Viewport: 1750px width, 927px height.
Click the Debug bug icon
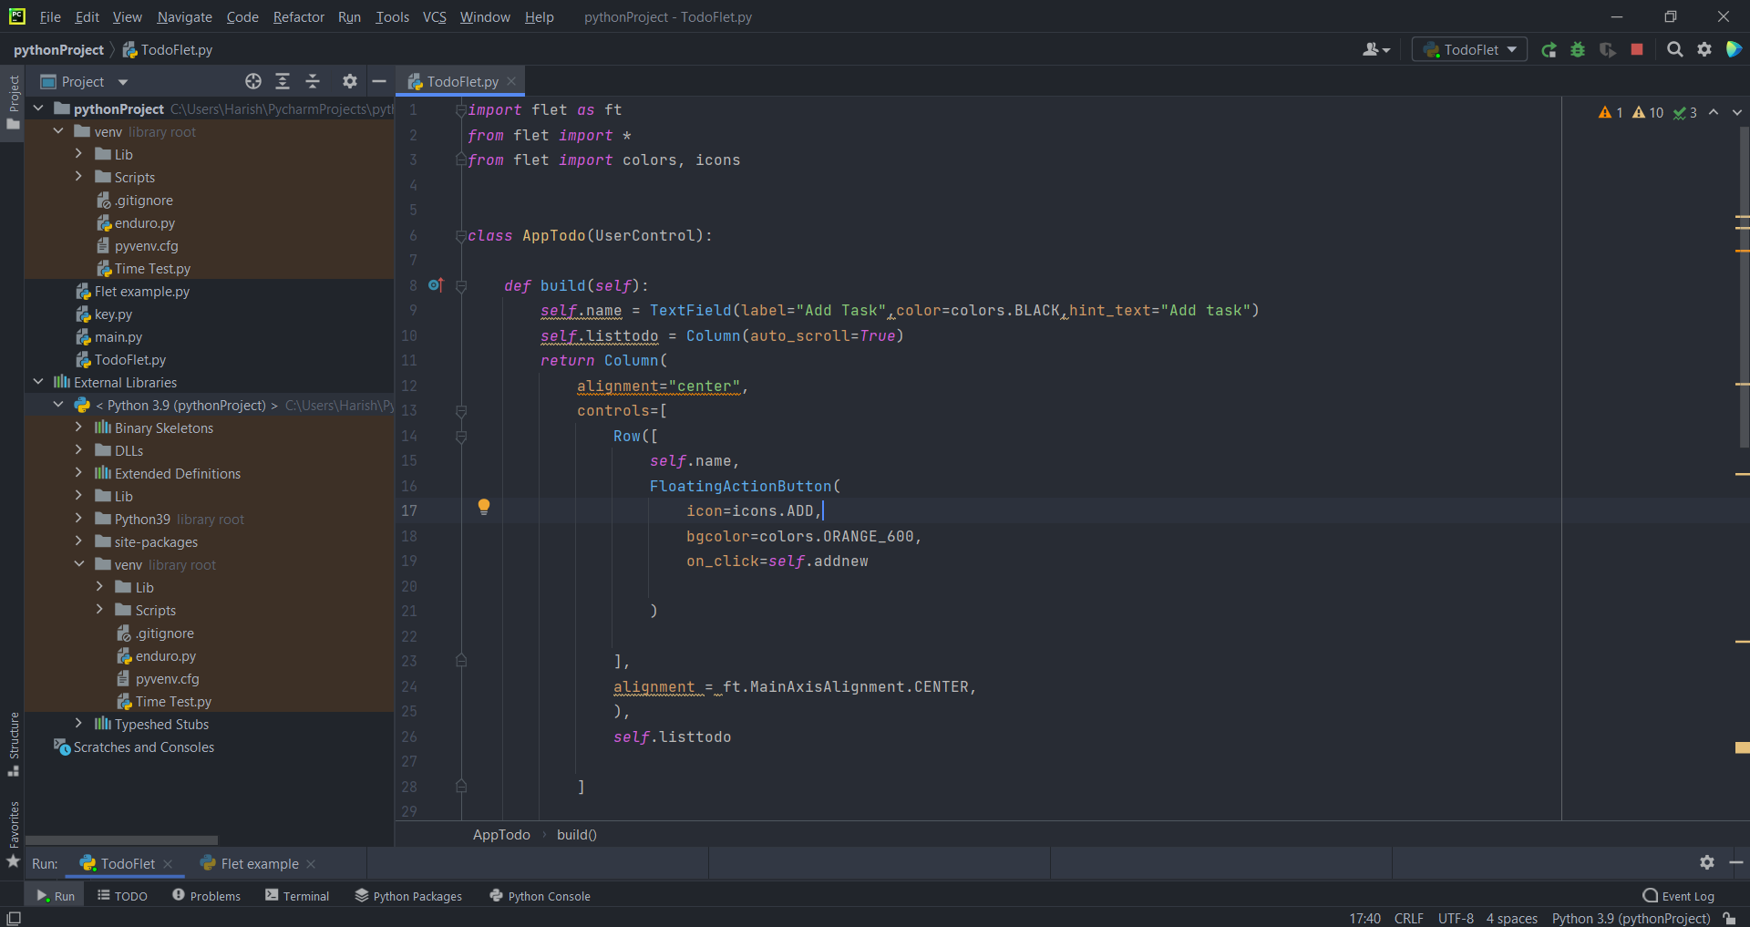tap(1578, 50)
